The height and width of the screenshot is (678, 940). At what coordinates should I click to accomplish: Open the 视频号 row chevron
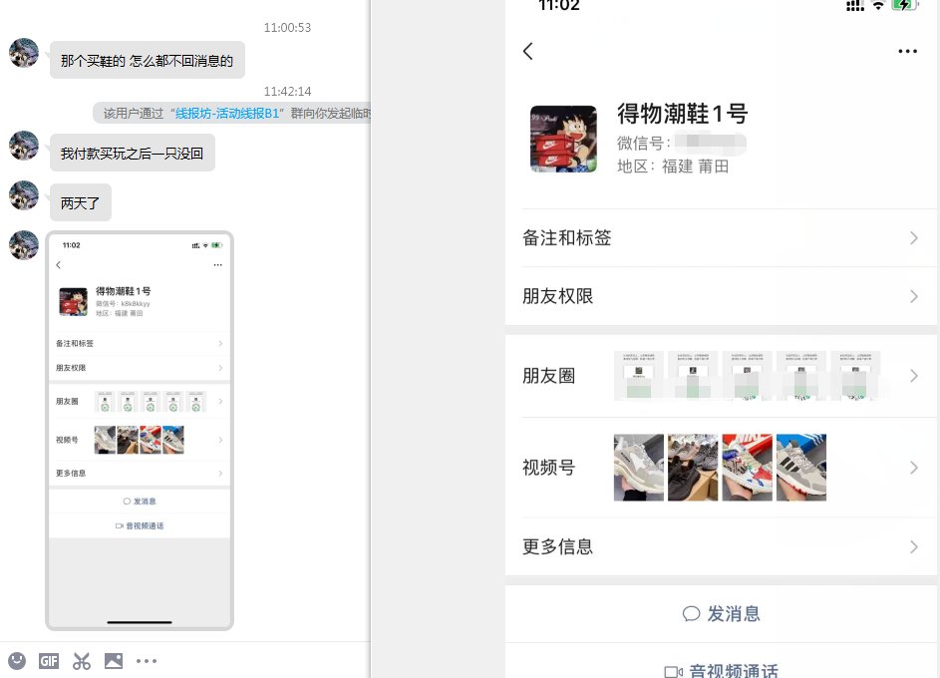point(913,468)
